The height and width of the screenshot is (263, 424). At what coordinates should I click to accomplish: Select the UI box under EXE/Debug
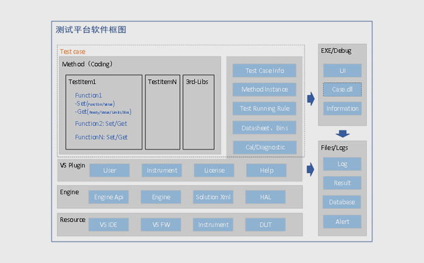(342, 71)
